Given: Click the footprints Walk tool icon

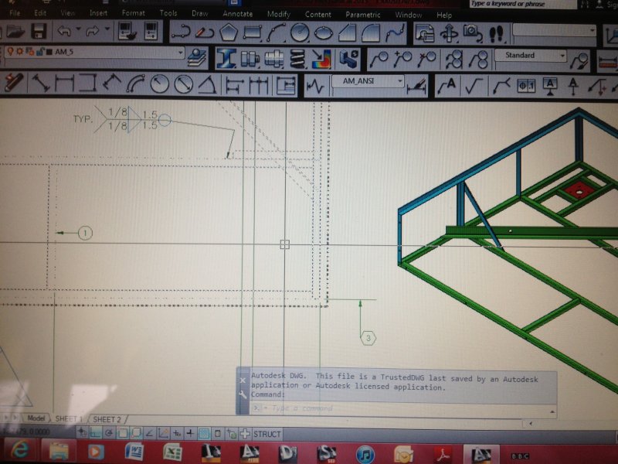Looking at the screenshot, I should [497, 34].
